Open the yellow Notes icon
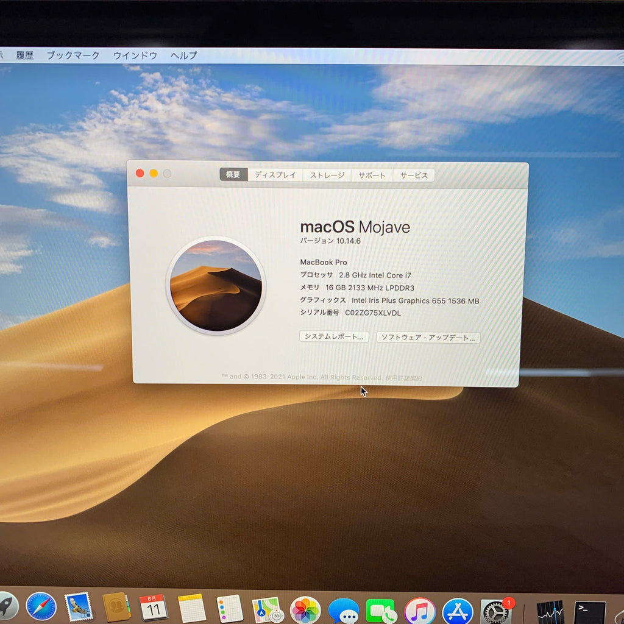The width and height of the screenshot is (624, 624). [191, 608]
